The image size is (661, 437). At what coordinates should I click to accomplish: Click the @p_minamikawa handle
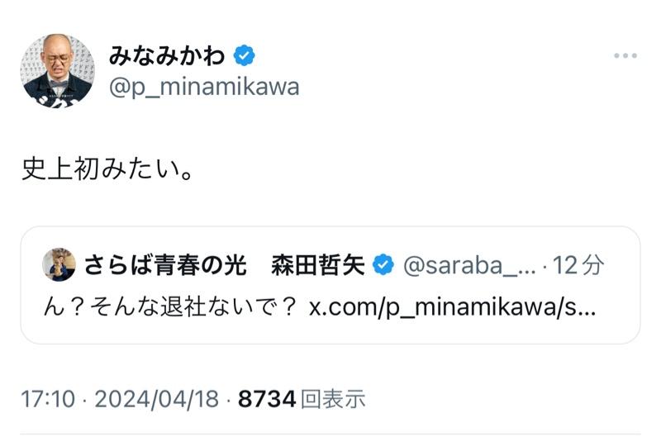coord(203,87)
